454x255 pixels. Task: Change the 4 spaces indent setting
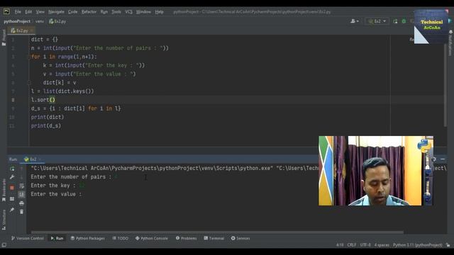382,245
